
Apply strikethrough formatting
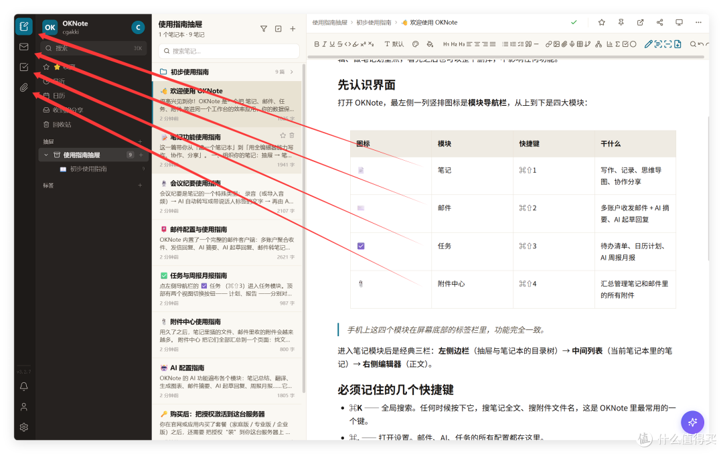point(340,44)
